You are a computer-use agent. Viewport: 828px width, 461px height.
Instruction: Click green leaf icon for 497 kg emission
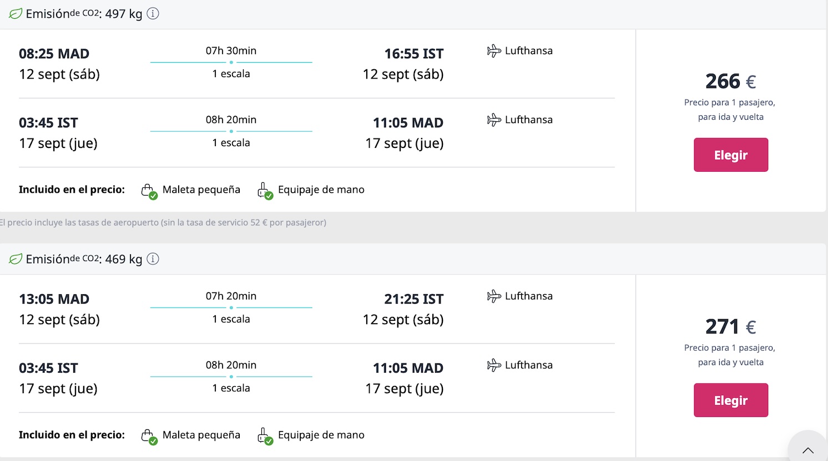(x=16, y=14)
